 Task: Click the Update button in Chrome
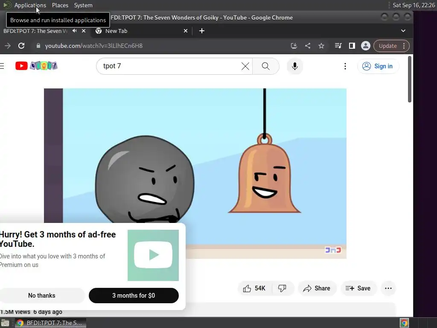[387, 46]
